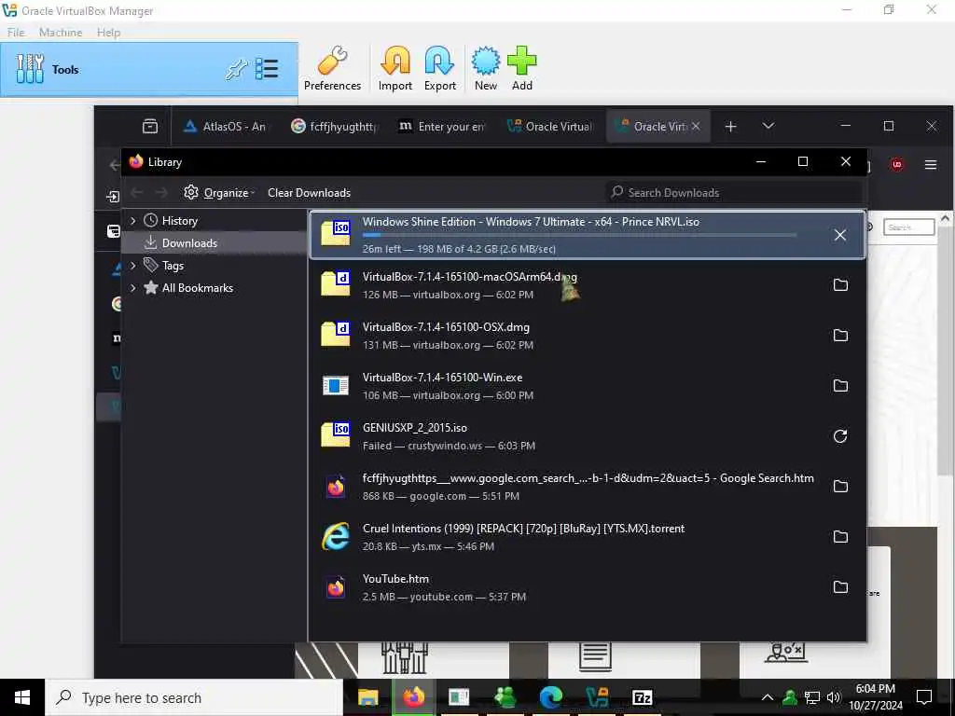
Task: Retry the failed GENIUSXP_2_2015.iso download
Action: pyautogui.click(x=840, y=436)
